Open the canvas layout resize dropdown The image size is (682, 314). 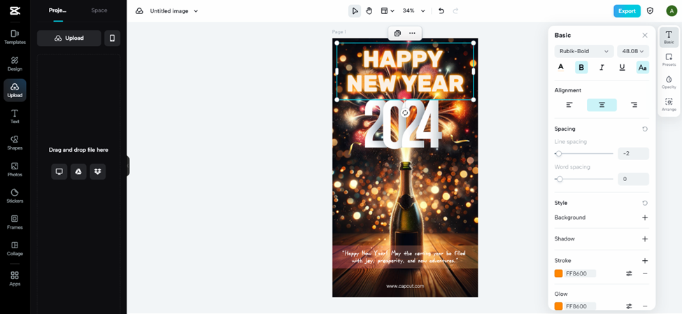click(x=387, y=11)
